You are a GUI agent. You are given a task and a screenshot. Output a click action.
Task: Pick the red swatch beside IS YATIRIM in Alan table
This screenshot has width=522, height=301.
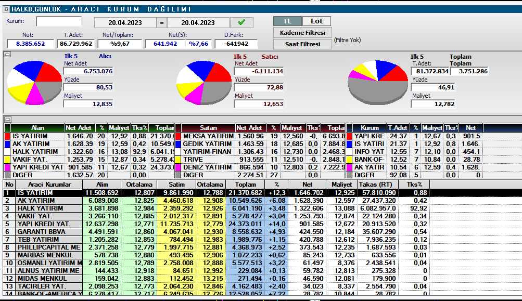click(7, 136)
